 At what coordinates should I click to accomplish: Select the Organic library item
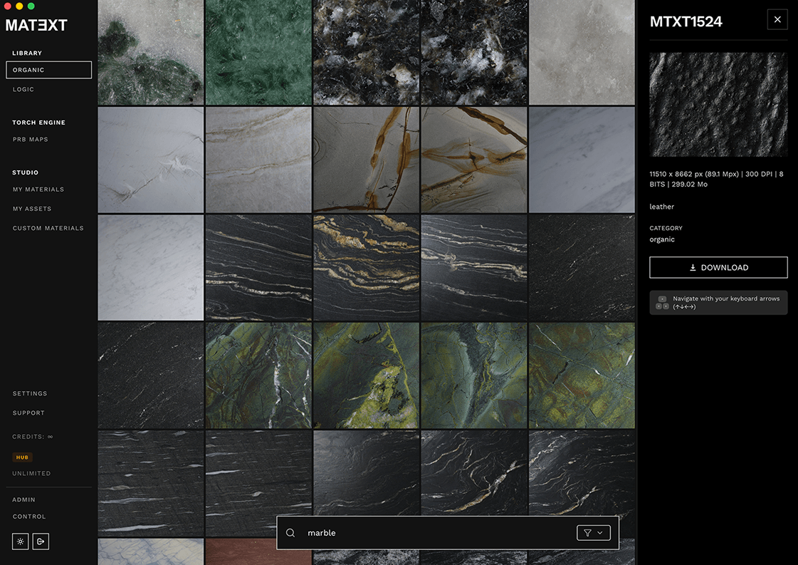coord(49,70)
